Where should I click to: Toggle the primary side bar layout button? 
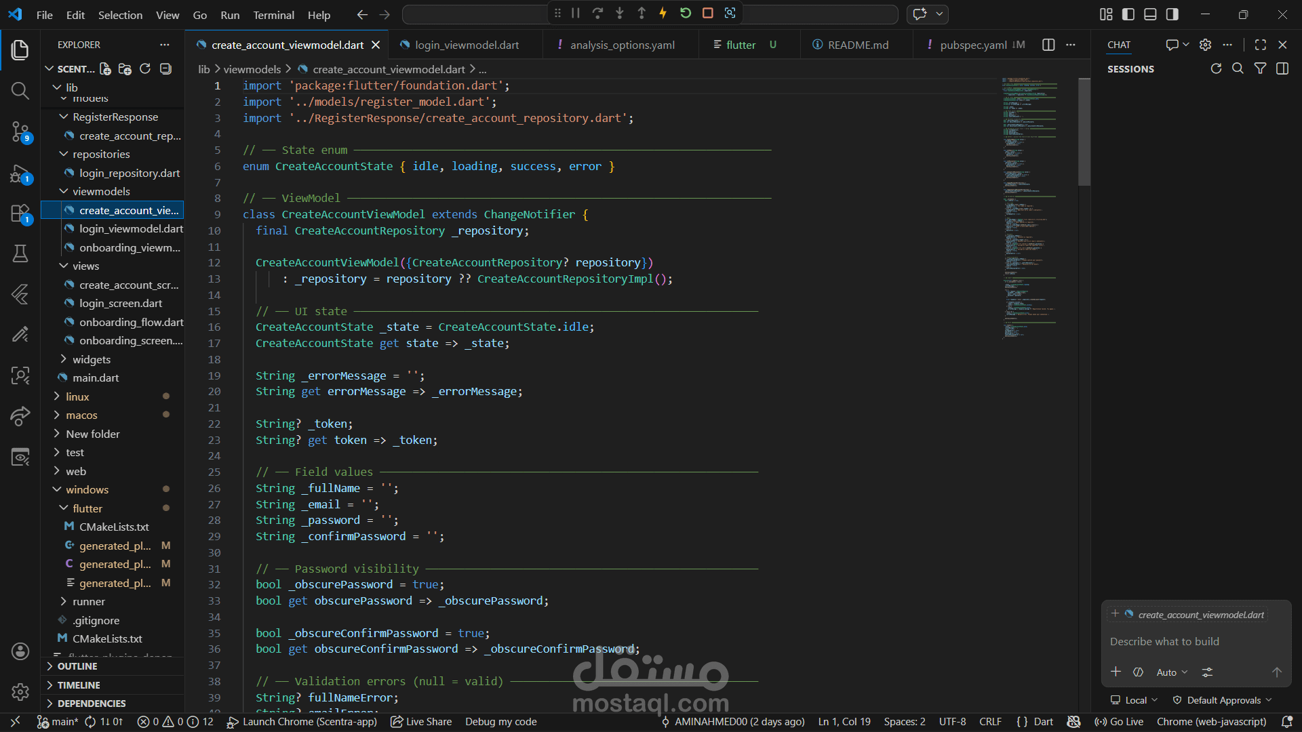1128,14
